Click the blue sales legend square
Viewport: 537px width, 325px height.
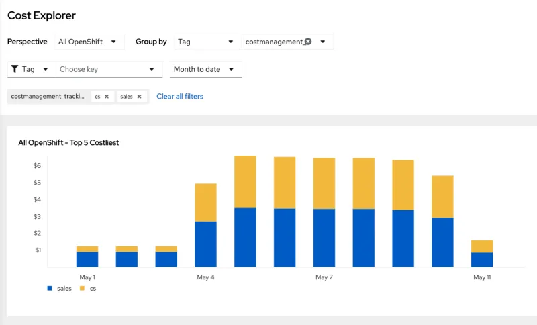pyautogui.click(x=49, y=288)
